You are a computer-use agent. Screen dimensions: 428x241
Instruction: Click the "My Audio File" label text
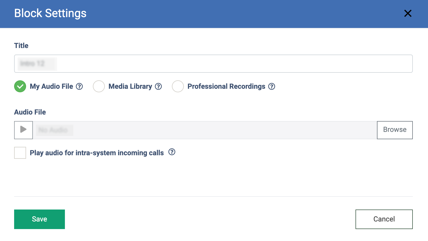(x=51, y=86)
